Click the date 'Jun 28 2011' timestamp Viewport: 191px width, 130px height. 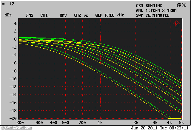tap(144, 128)
